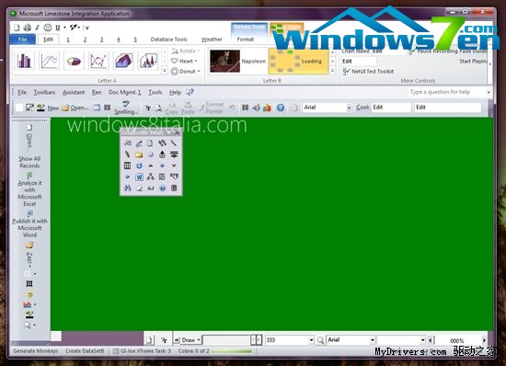
Task: Click Generate Monkeys in status bar
Action: point(36,351)
